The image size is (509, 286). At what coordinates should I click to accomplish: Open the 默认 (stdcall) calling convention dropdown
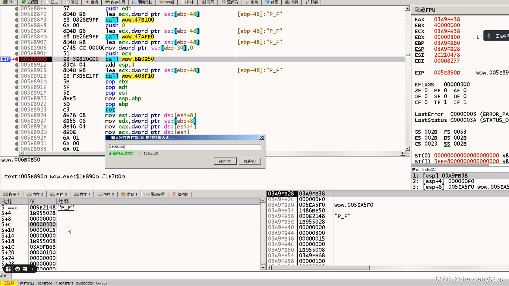tap(460, 169)
